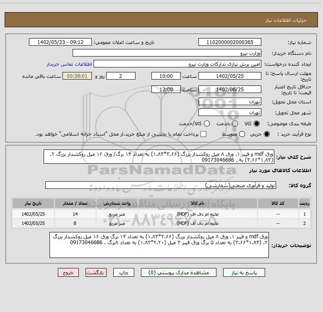The height and width of the screenshot is (312, 323).
Task: Open the اطلاعات تماس خریدار link
Action: (69, 64)
